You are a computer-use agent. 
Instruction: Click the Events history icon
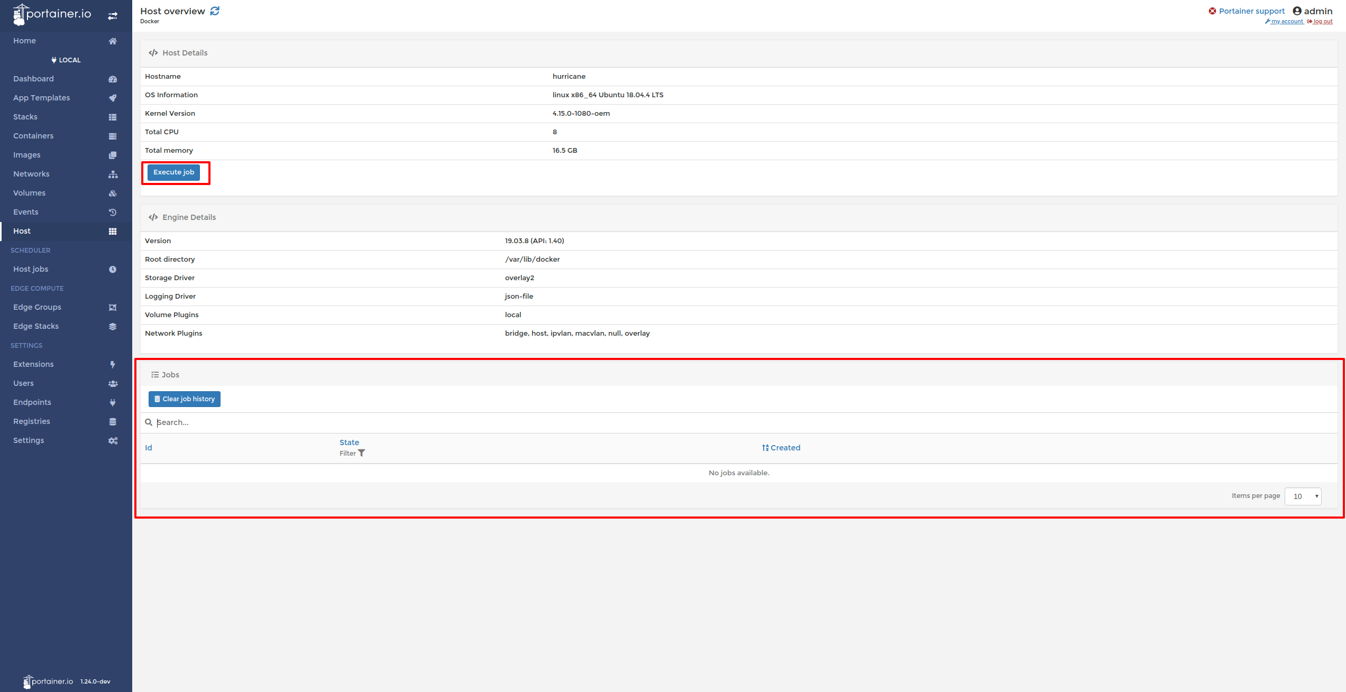113,212
